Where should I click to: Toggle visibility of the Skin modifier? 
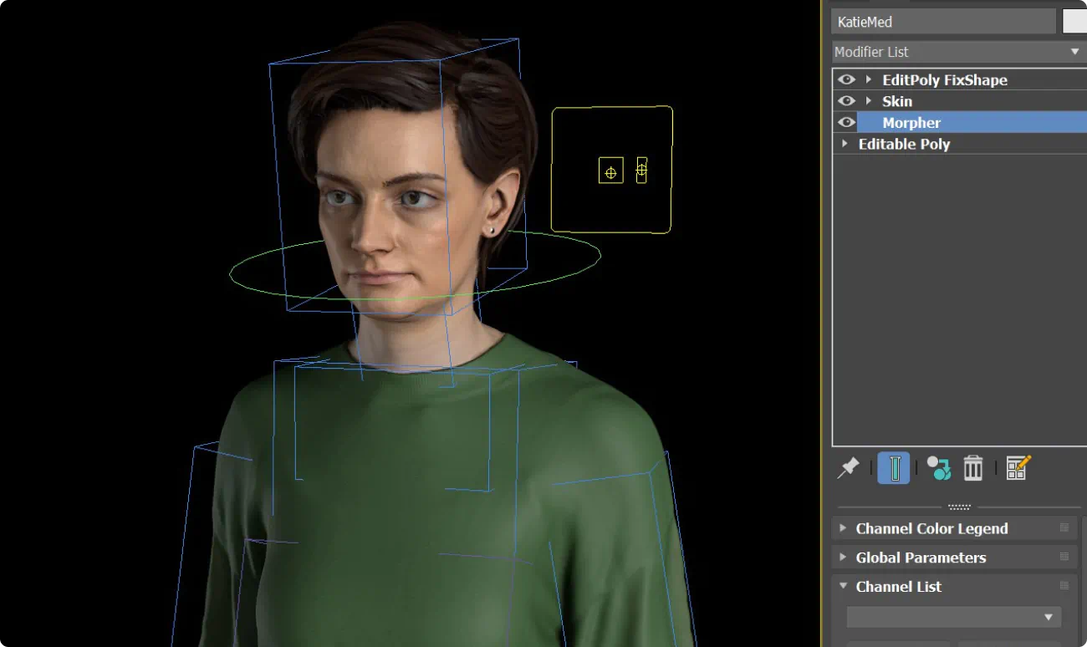846,100
